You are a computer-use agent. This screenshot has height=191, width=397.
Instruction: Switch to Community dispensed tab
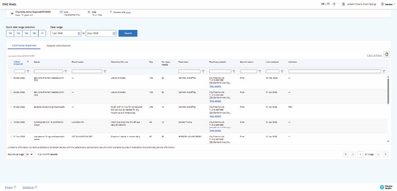pyautogui.click(x=24, y=46)
